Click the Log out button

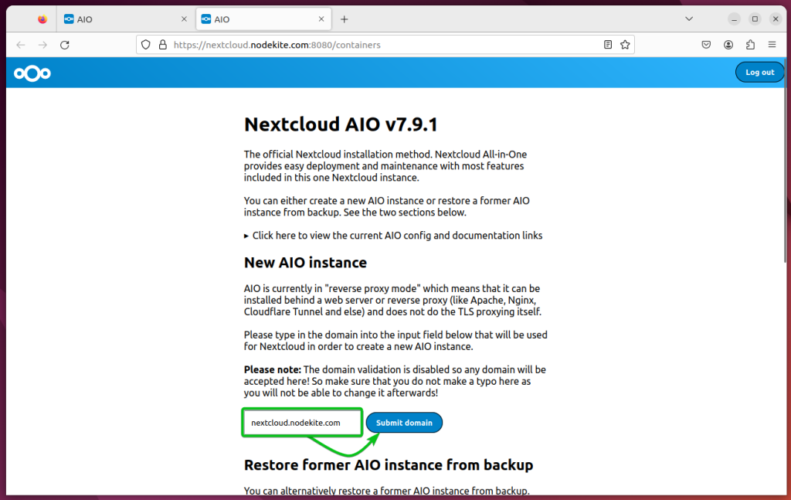point(759,71)
